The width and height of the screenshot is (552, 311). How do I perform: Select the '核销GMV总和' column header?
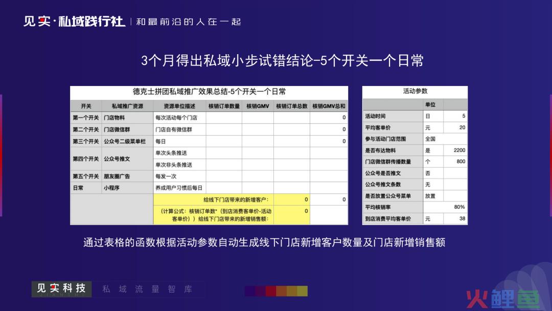pos(329,106)
